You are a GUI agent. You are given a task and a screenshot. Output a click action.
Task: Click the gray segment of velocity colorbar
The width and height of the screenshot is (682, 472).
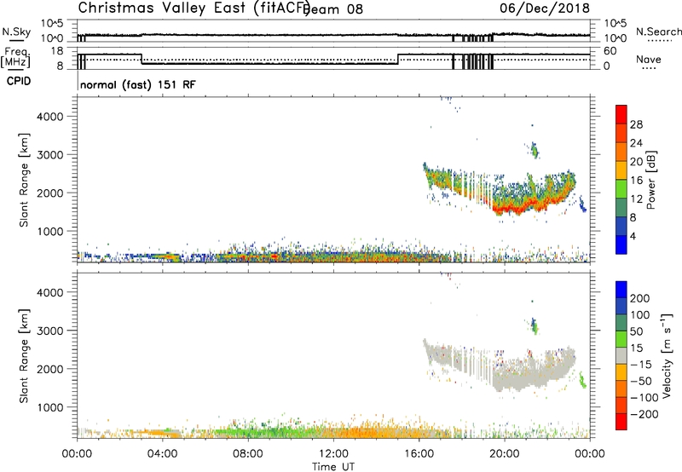(621, 355)
